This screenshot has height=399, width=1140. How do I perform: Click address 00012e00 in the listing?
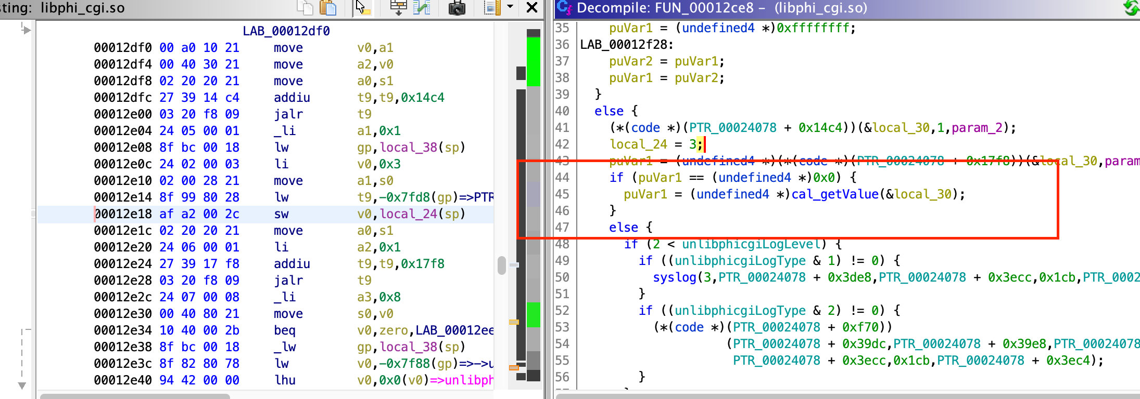pos(123,114)
